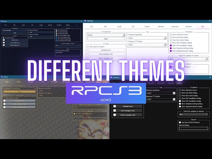The height and width of the screenshot is (159, 212).
Task: Open the CPU tab in the light-theme window
Action: (91, 26)
